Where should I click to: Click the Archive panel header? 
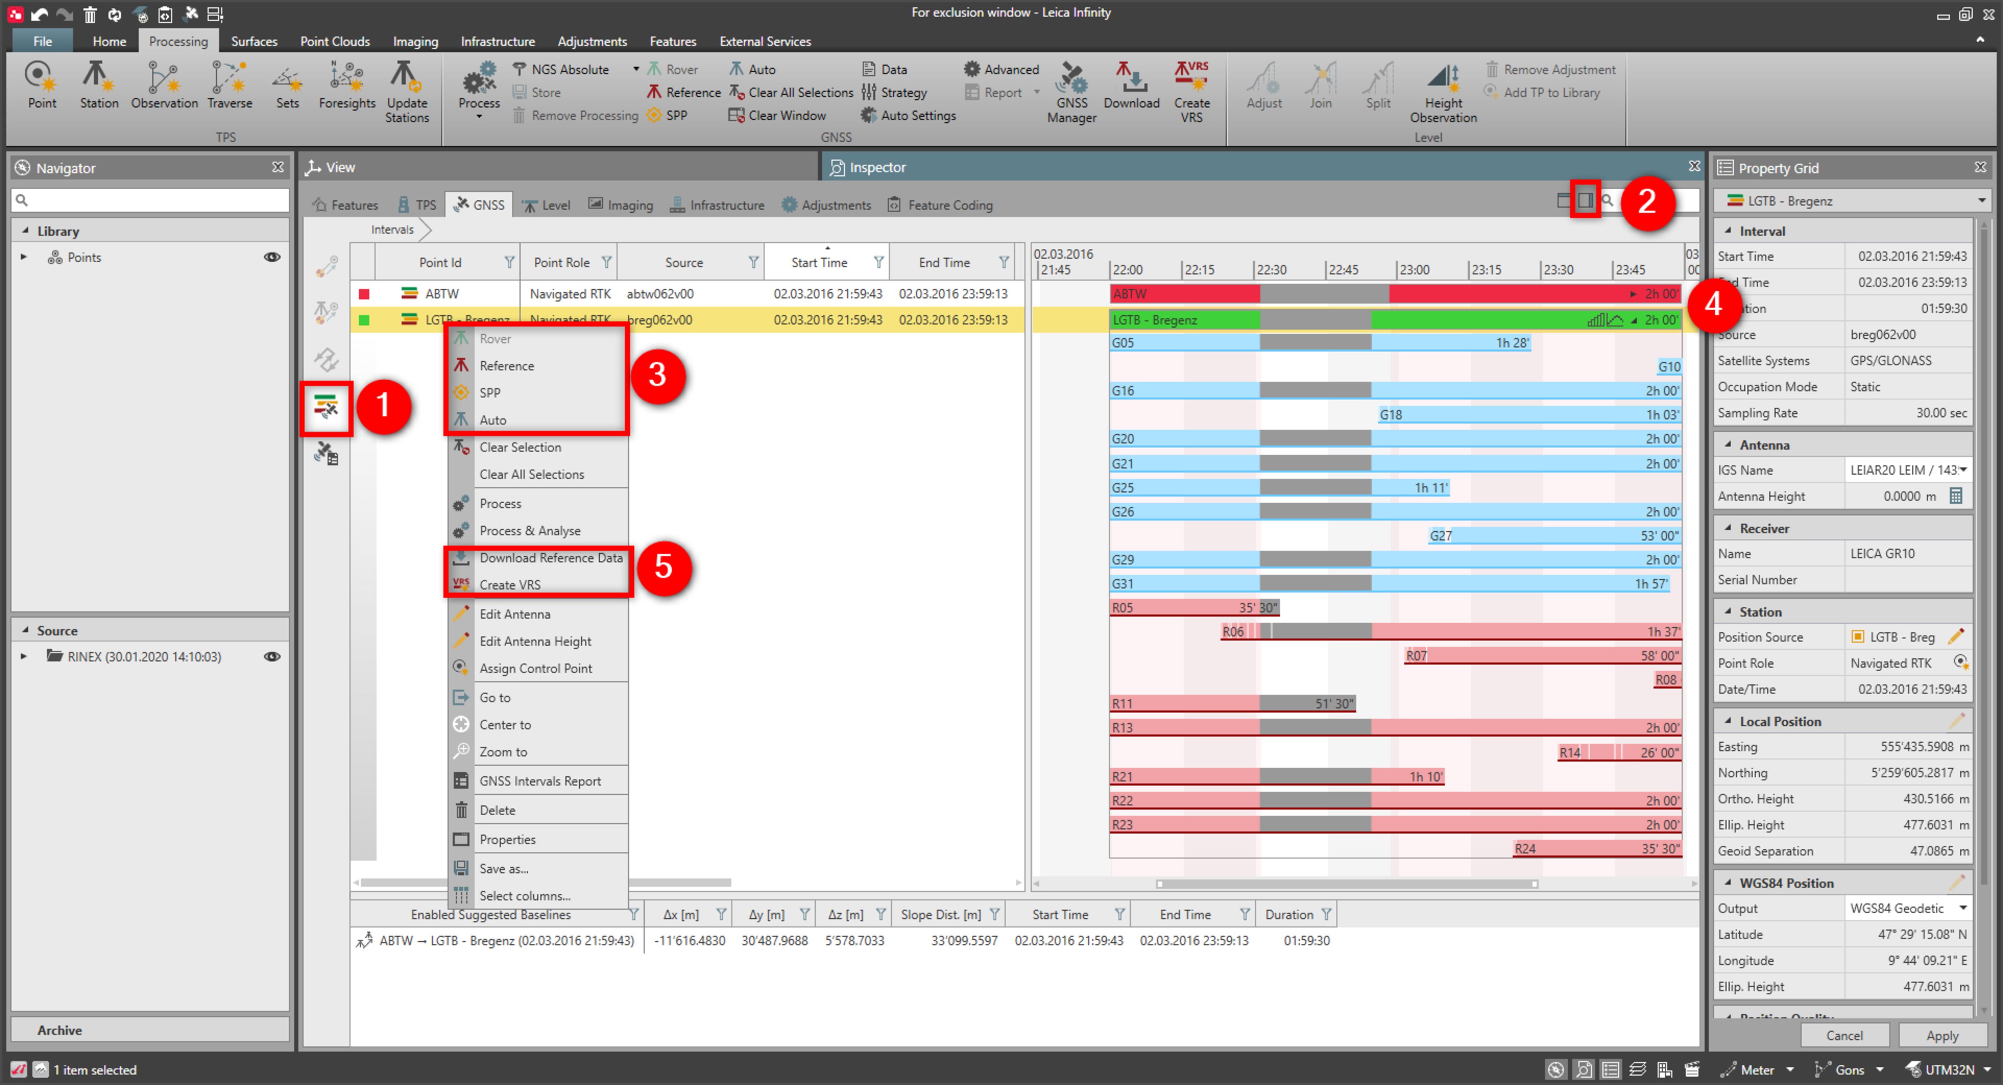click(150, 1030)
